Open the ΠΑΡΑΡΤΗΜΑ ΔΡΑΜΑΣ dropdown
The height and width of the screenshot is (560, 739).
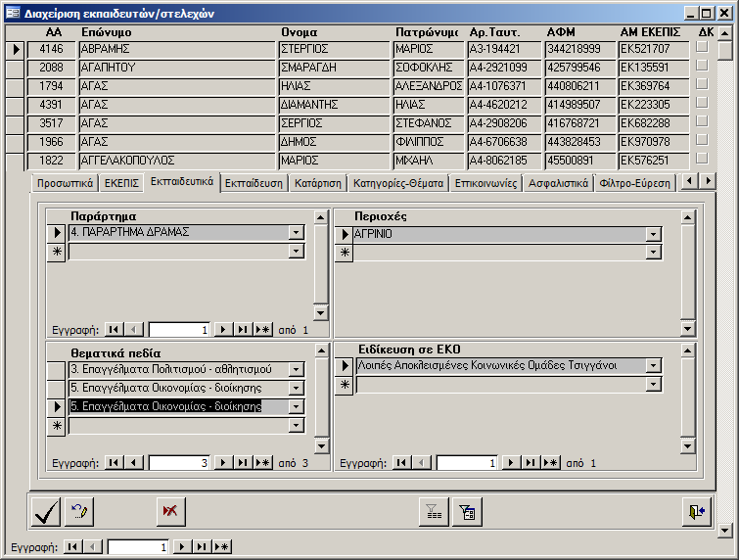(x=296, y=233)
